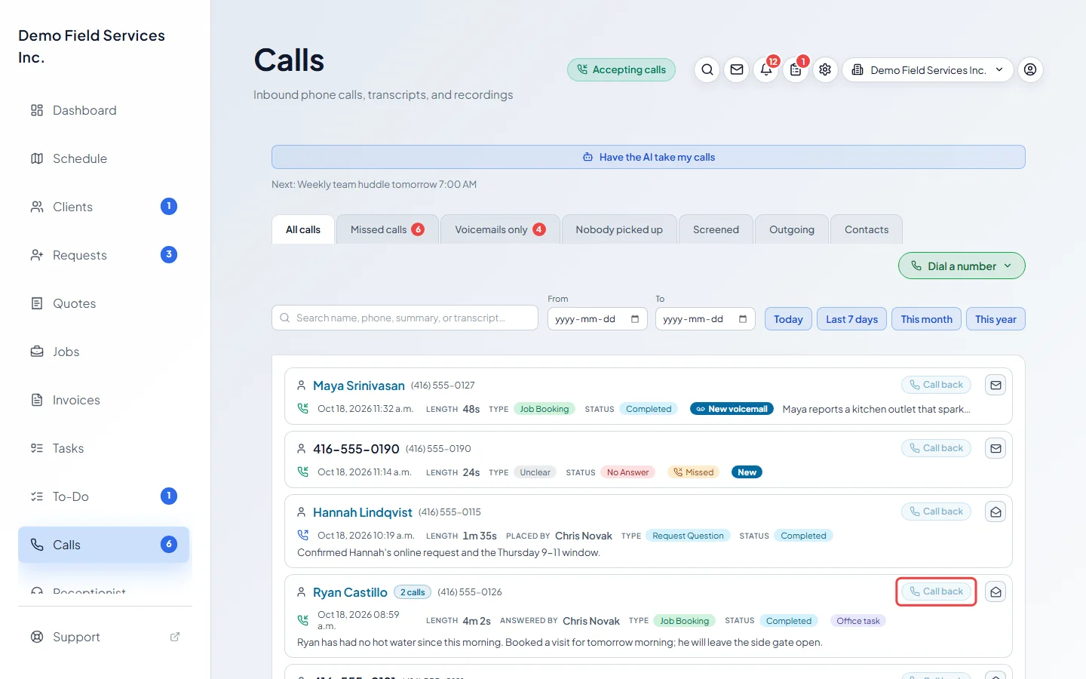Click the open-envelope icon on Hannah Lindqvist's call

point(995,512)
